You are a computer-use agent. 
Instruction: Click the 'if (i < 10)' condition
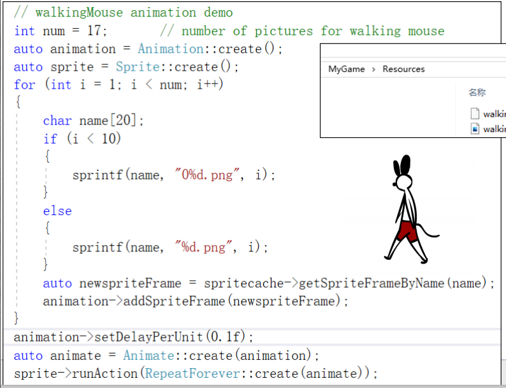pos(82,139)
